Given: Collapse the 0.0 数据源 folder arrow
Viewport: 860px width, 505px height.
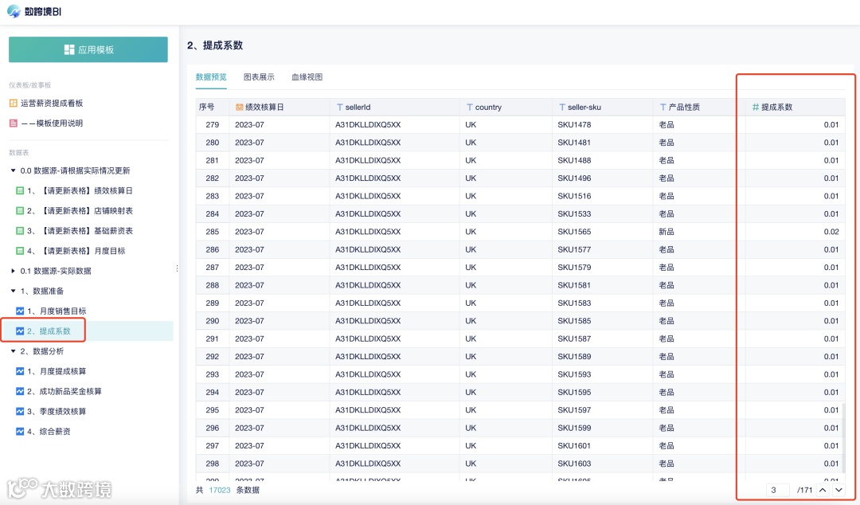Looking at the screenshot, I should pos(14,170).
